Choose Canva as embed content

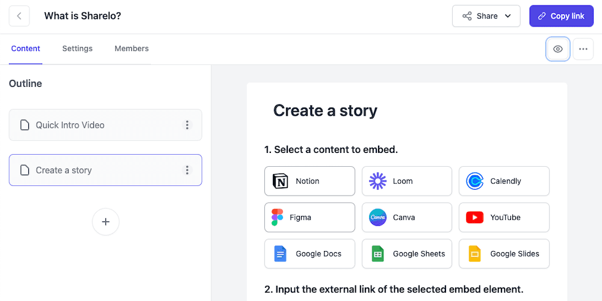click(407, 217)
